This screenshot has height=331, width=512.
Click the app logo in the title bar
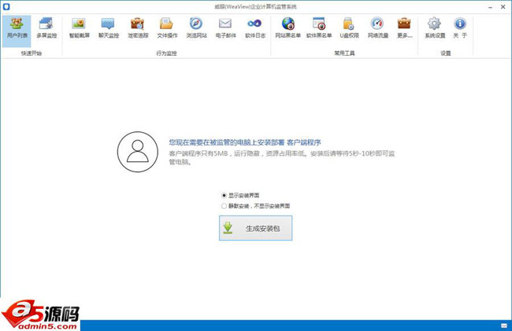click(6, 6)
